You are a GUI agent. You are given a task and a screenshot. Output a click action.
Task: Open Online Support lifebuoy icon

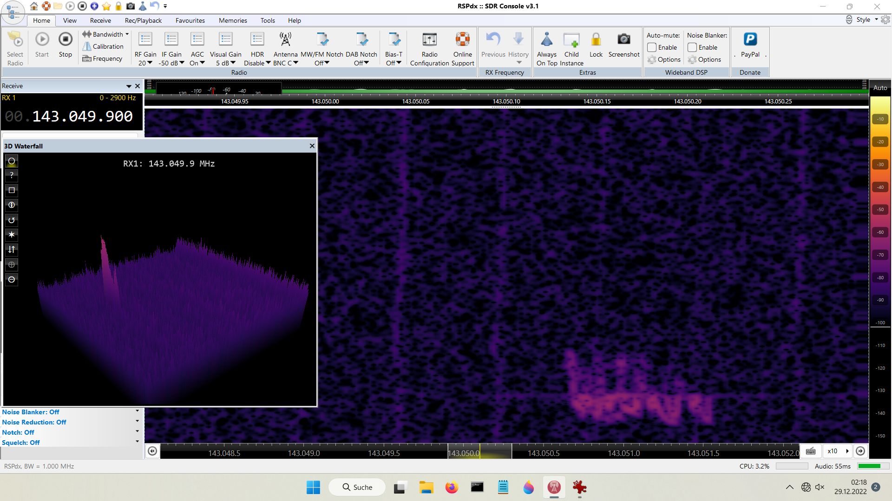tap(463, 39)
